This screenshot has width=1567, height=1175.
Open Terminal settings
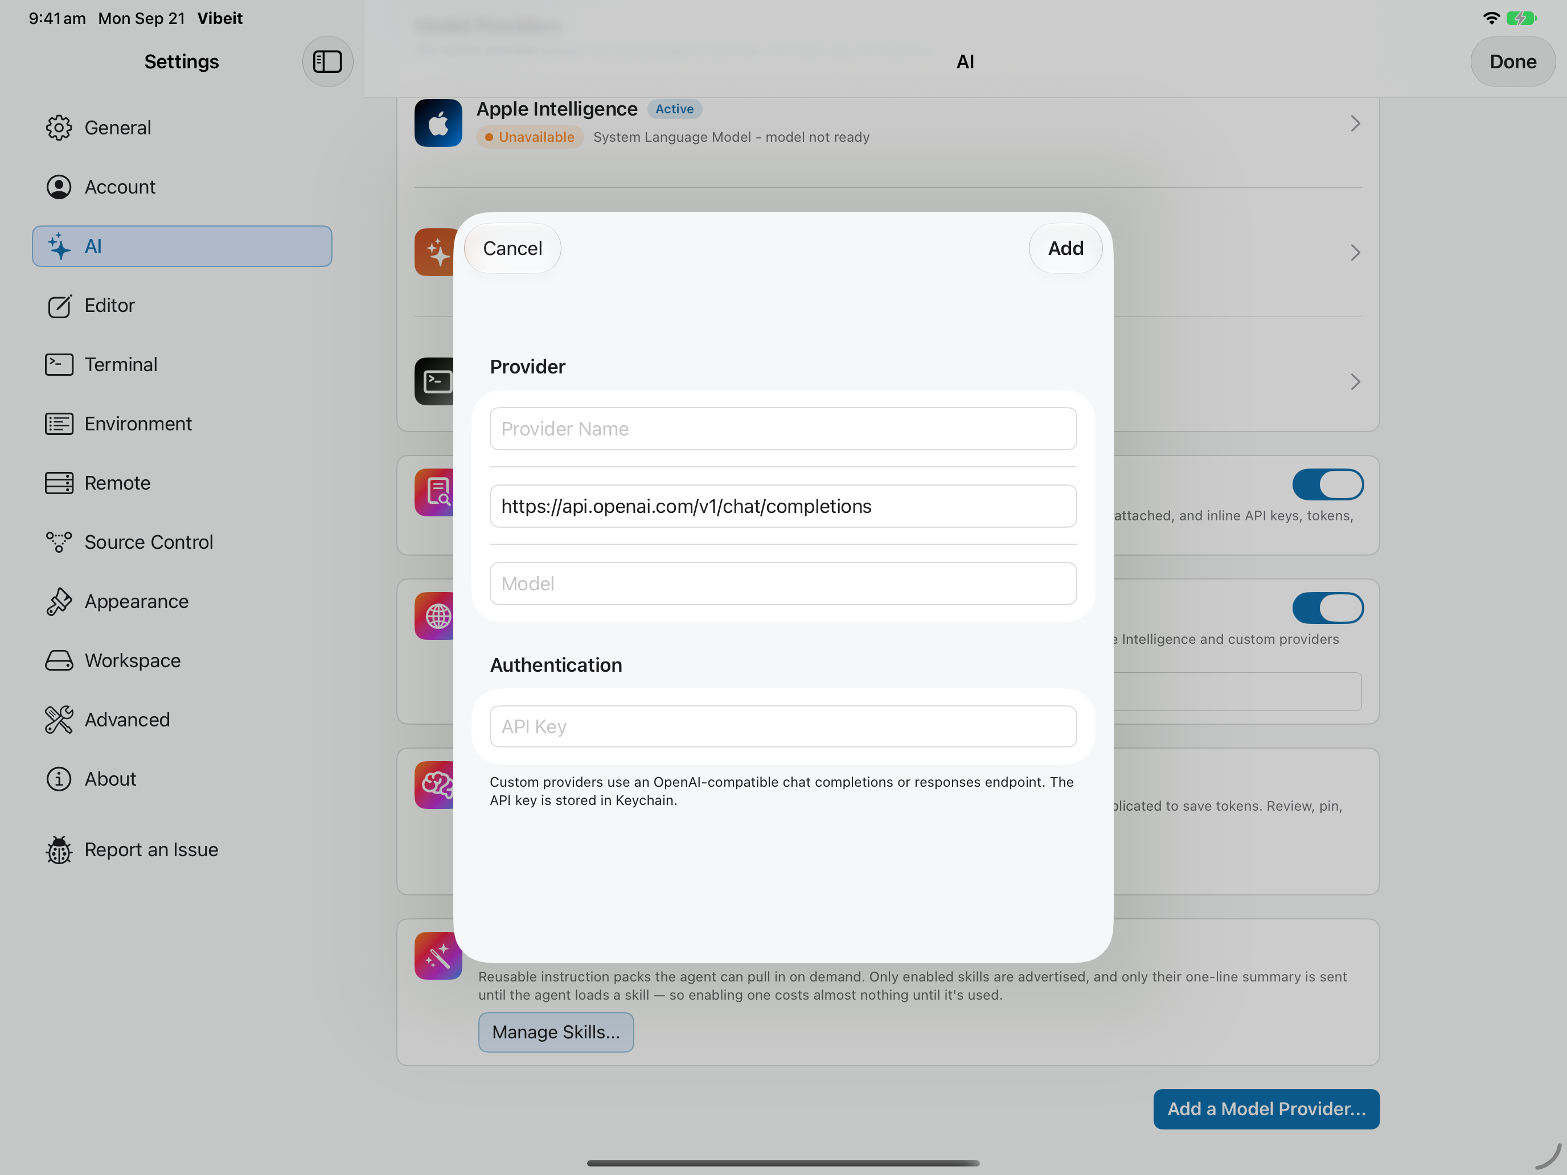[x=182, y=365]
